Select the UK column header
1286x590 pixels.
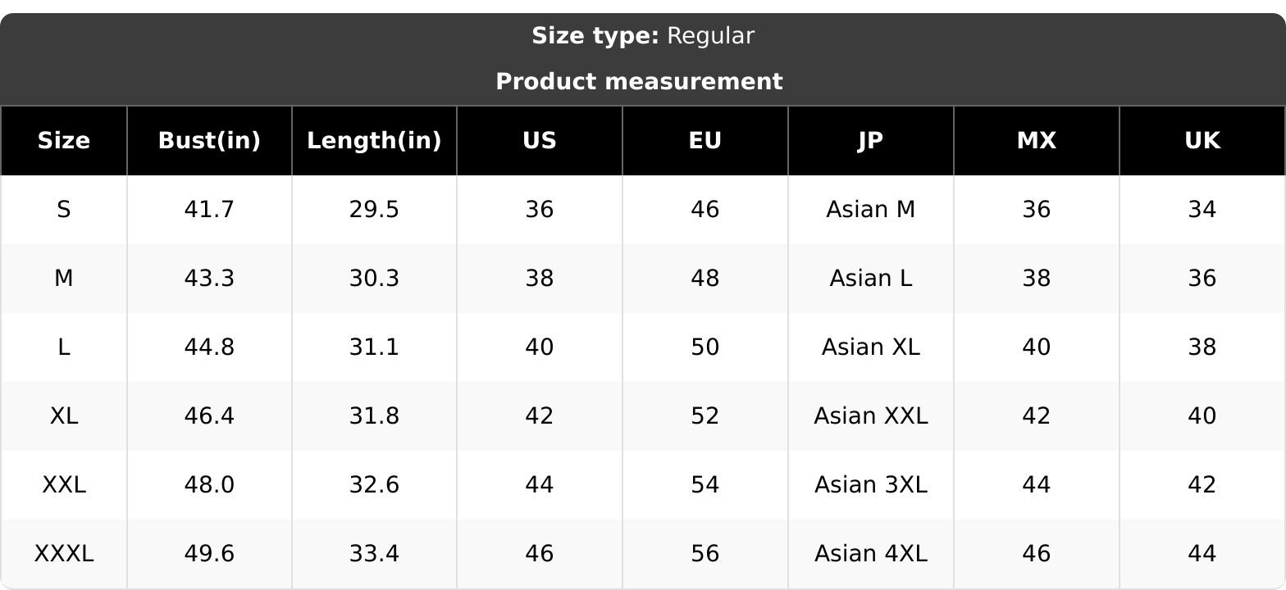(x=1202, y=141)
